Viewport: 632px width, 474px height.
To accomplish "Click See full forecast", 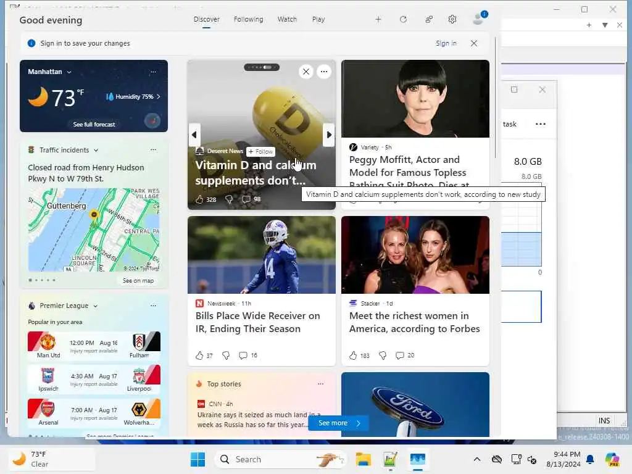I will coord(94,125).
